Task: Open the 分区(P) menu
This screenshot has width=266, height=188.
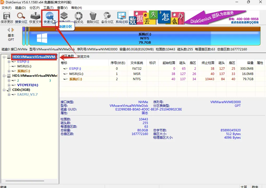Action: pos(34,8)
